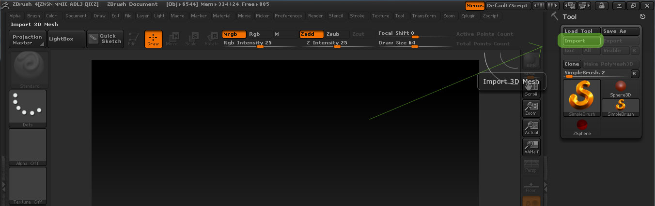Screen dimensions: 655x206
Task: Open the Material menu
Action: [x=222, y=16]
